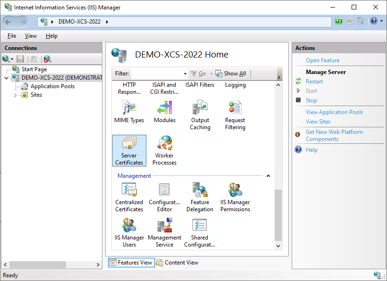Select Application Pools in the tree

pyautogui.click(x=52, y=86)
